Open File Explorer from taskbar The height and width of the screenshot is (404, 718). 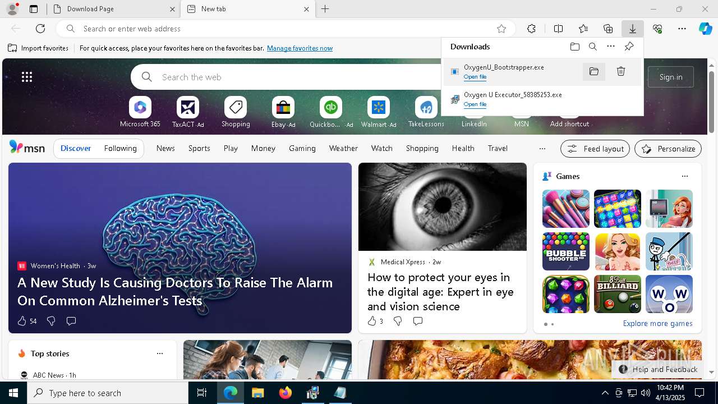pos(257,393)
